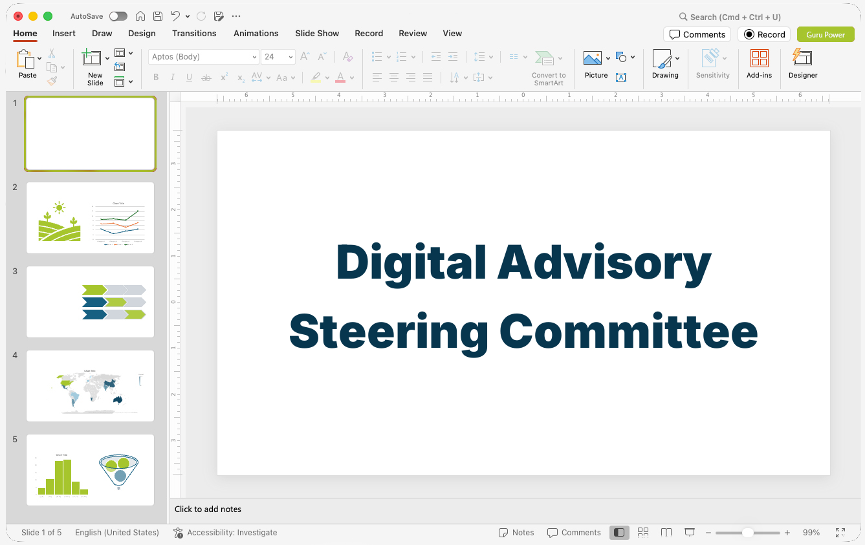This screenshot has width=865, height=545.
Task: Click the yellow text highlight color button
Action: pyautogui.click(x=315, y=78)
